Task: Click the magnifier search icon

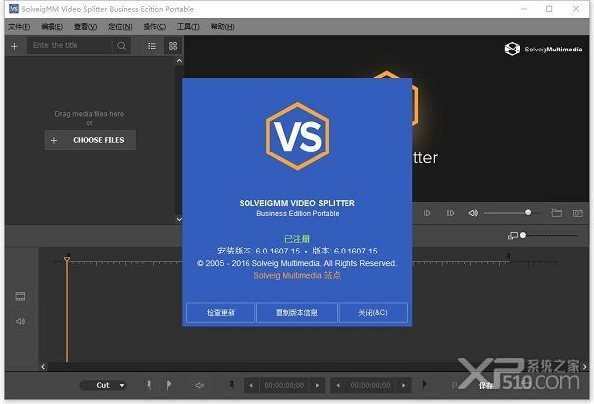Action: tap(121, 46)
